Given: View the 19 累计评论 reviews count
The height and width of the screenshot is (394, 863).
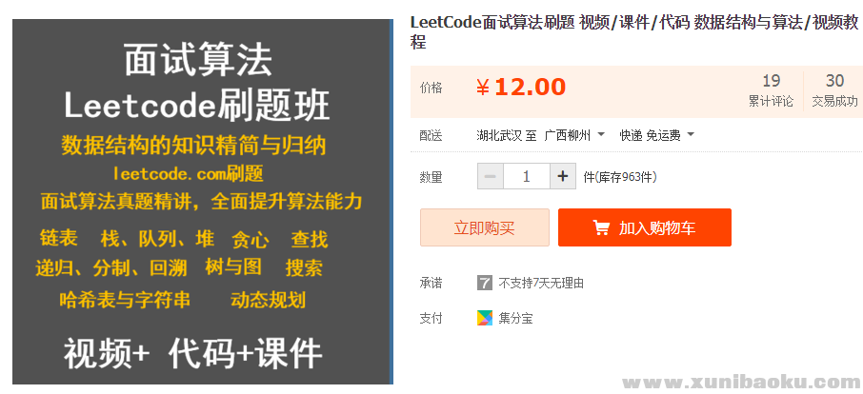Looking at the screenshot, I should 771,90.
